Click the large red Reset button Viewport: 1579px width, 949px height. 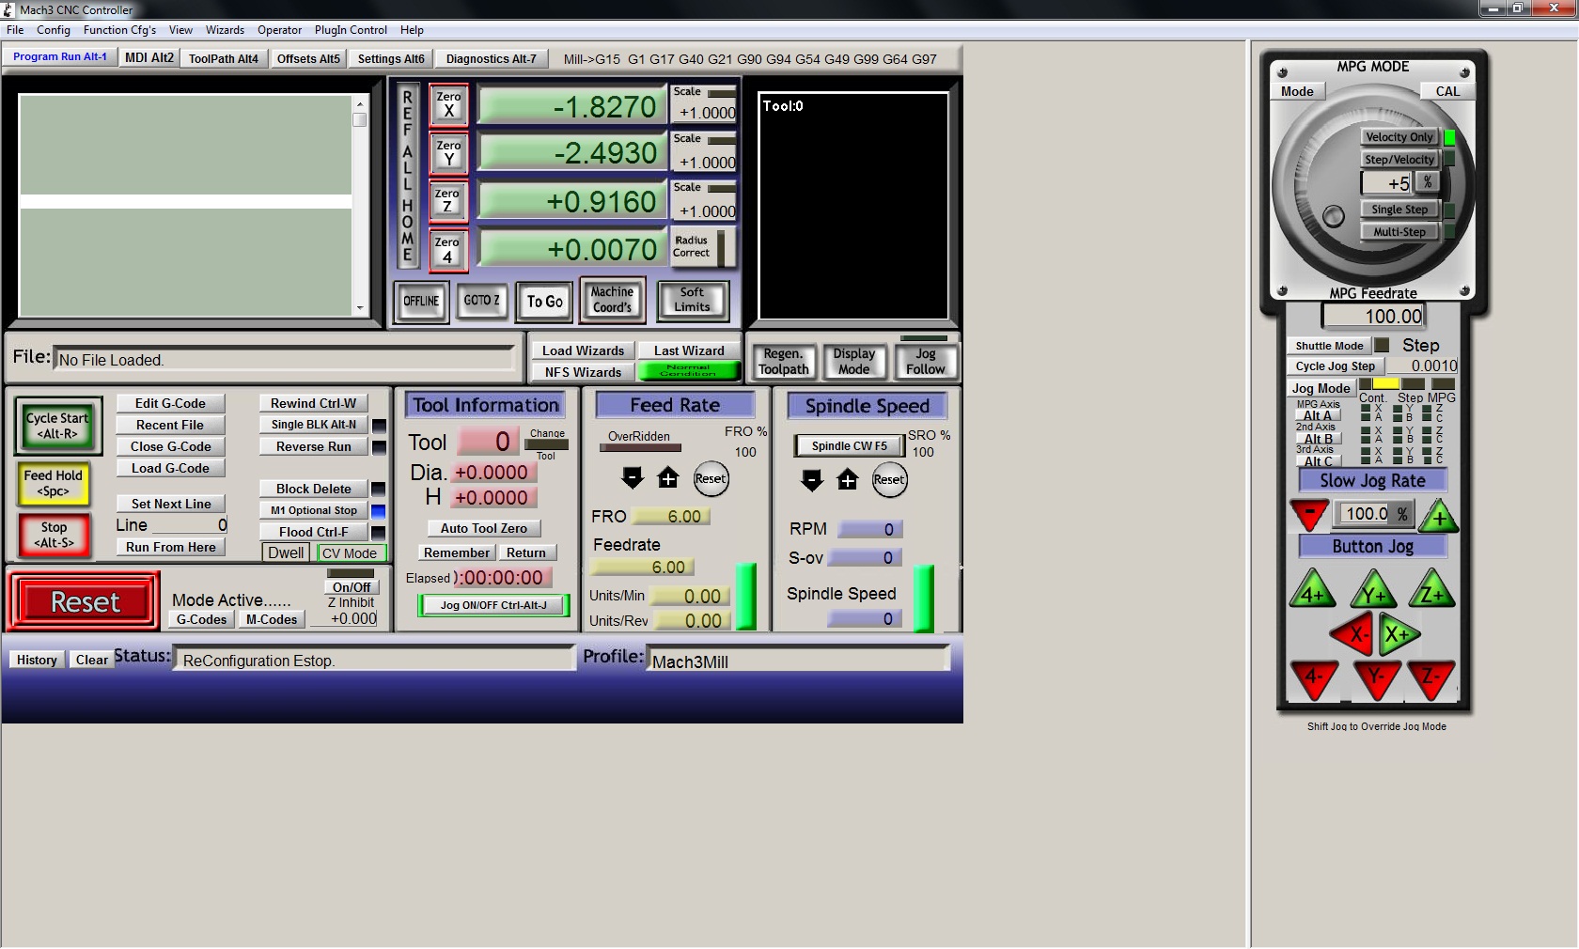[x=85, y=601]
